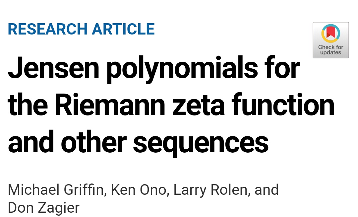The image size is (358, 217).
Task: Open author Michael Griffin's profile
Action: pyautogui.click(x=56, y=190)
